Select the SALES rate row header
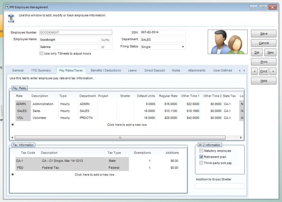The width and height of the screenshot is (282, 202). (x=23, y=111)
